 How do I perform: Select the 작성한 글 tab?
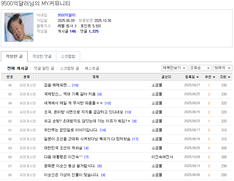[14, 56]
